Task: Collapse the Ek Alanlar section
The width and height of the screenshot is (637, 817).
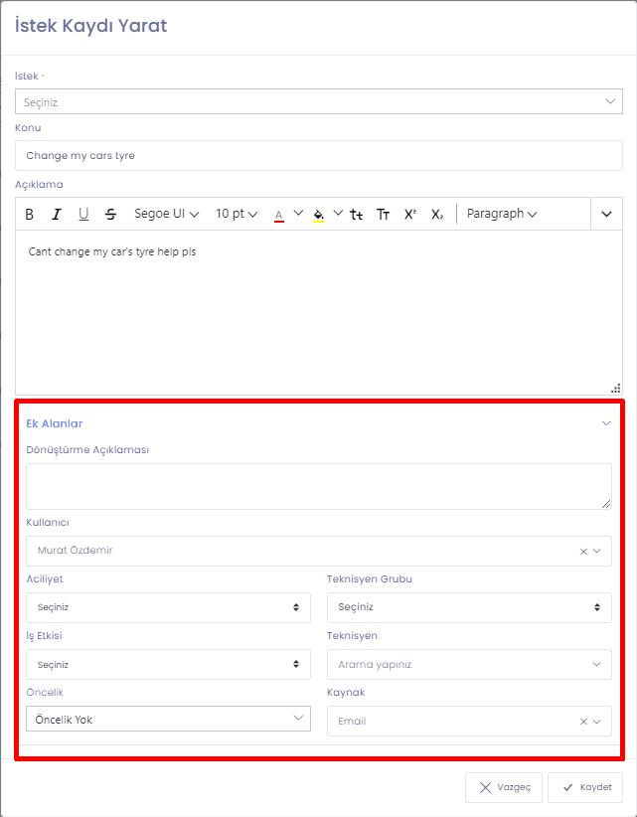Action: pyautogui.click(x=606, y=423)
